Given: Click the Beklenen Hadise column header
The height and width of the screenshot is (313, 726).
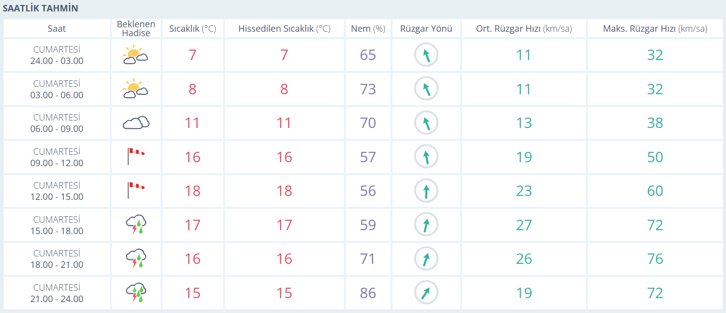Looking at the screenshot, I should (136, 29).
